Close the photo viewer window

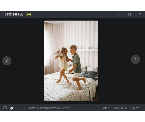(140, 14)
